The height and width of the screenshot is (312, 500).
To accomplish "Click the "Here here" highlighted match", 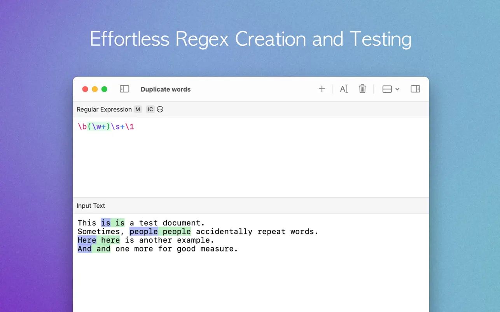I will click(99, 240).
